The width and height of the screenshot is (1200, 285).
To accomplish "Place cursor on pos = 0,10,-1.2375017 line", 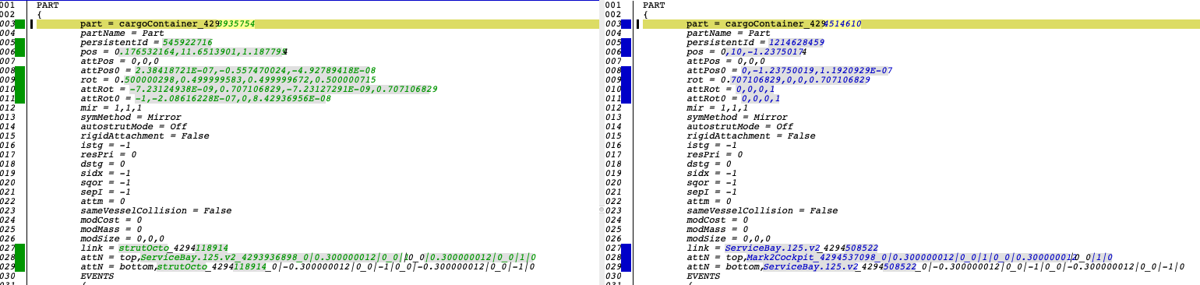I will coord(746,51).
